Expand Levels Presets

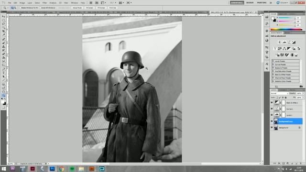273,61
